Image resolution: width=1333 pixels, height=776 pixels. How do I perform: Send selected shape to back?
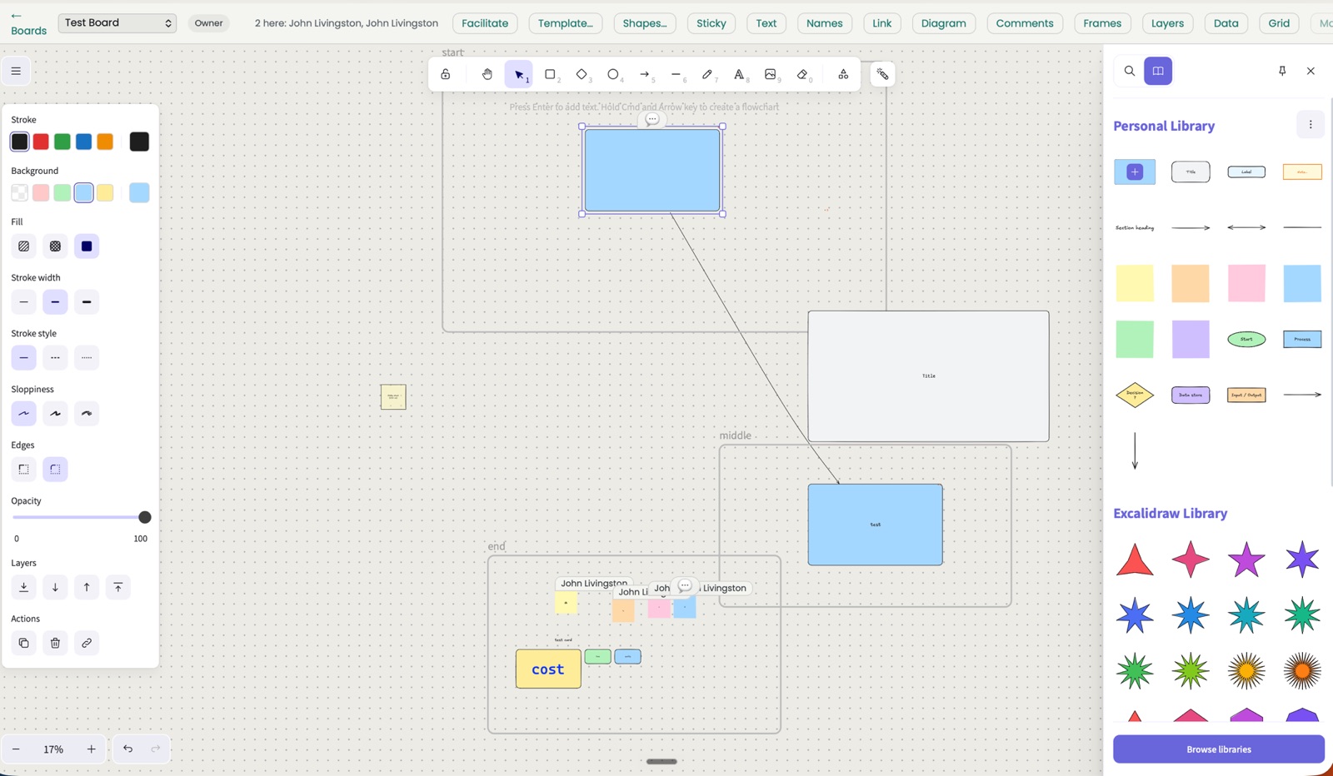click(x=23, y=587)
